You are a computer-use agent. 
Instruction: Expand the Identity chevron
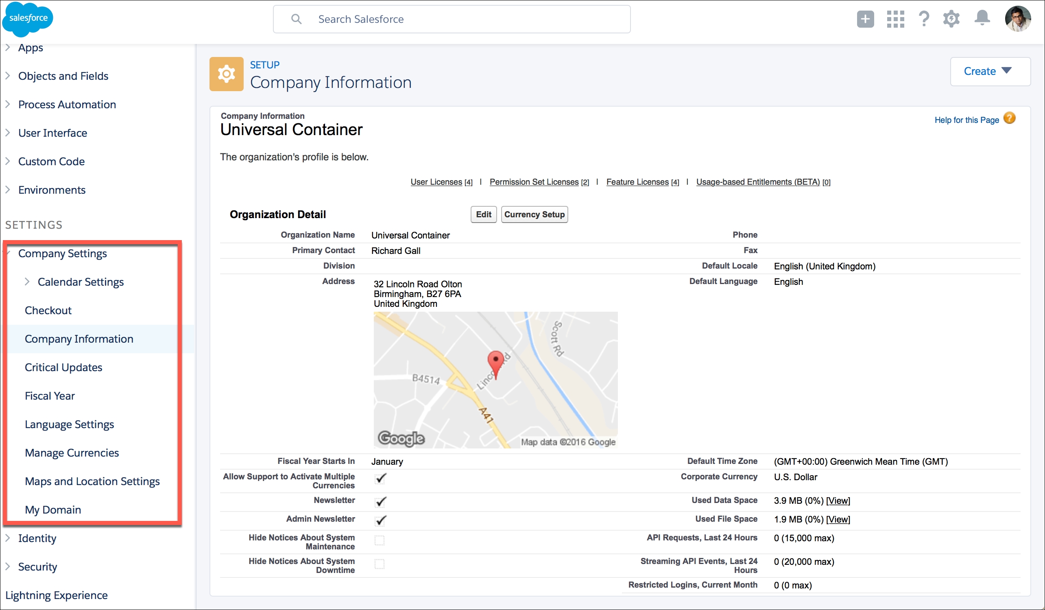click(8, 538)
